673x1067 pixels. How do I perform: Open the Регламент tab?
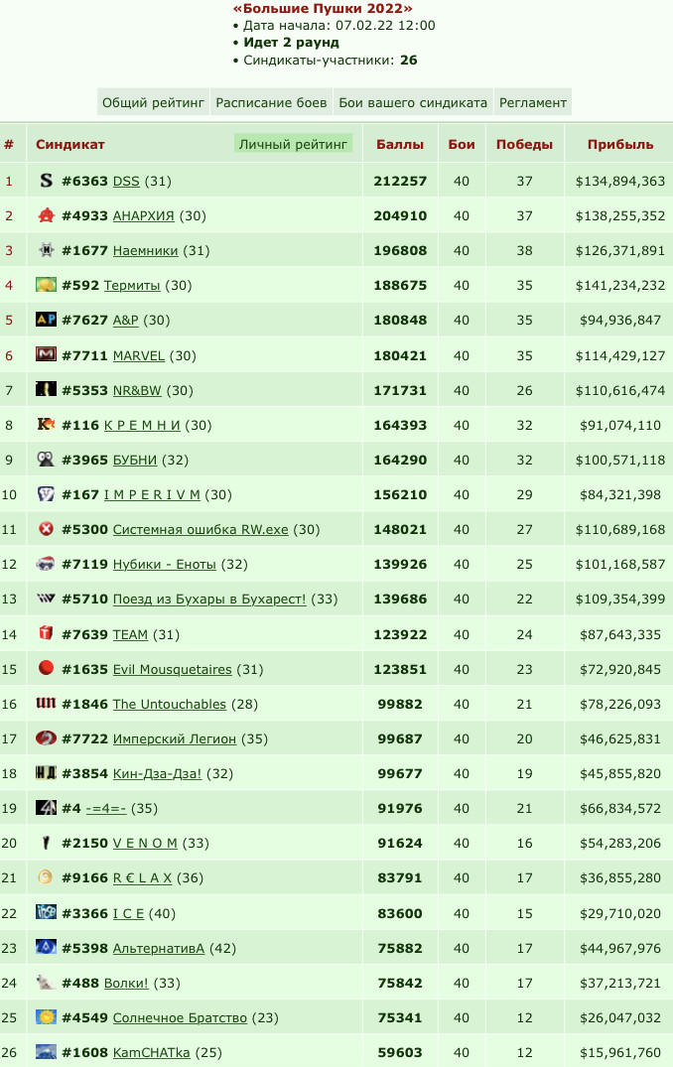(533, 103)
